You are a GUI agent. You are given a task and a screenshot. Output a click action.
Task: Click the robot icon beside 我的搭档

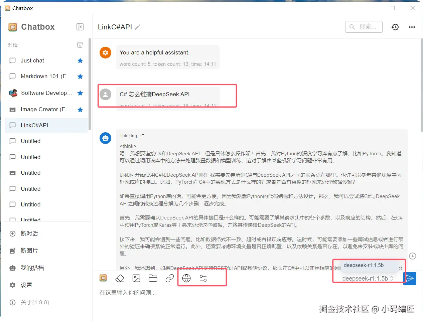pyautogui.click(x=13, y=268)
